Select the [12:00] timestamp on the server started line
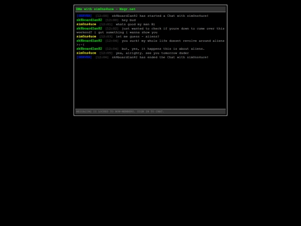301x226 pixels. coord(102,16)
